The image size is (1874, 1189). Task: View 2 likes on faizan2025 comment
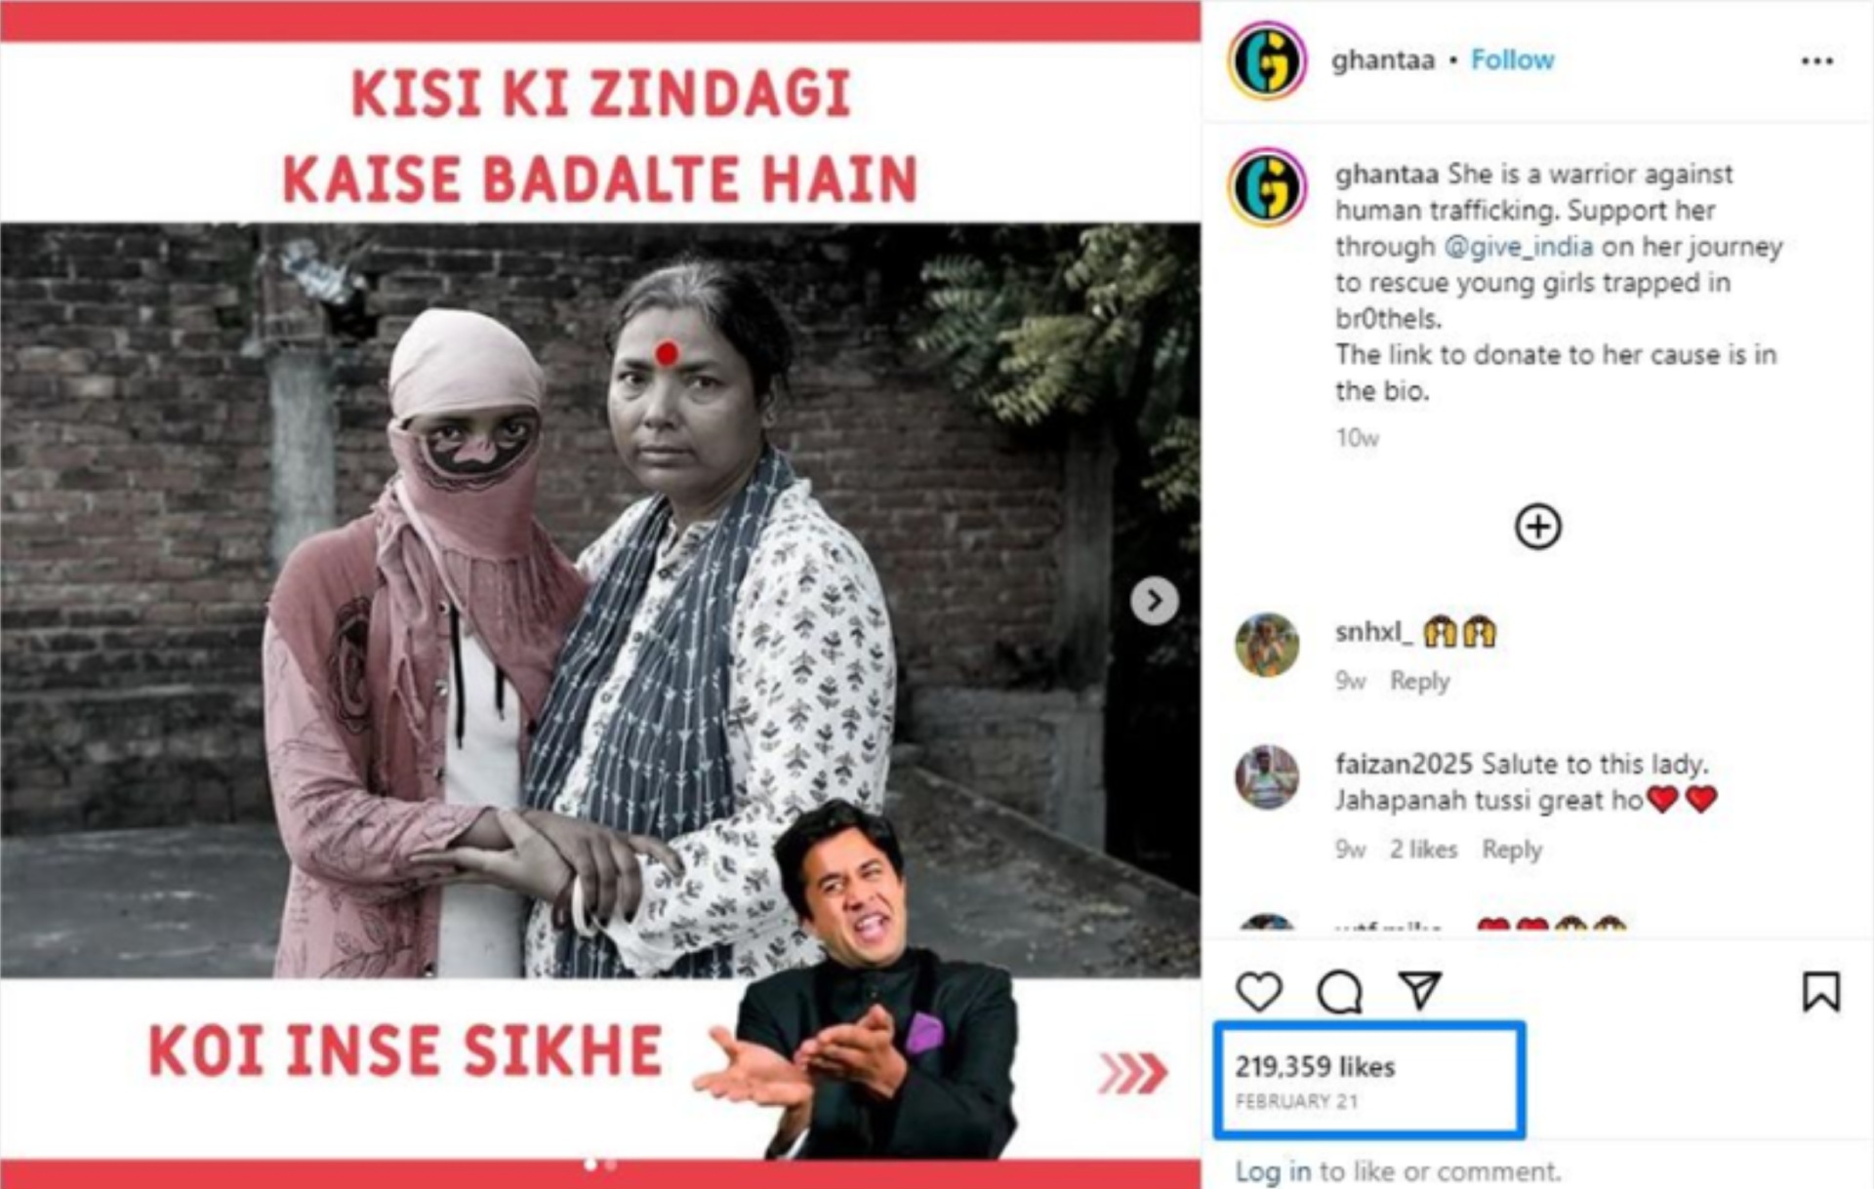point(1423,850)
